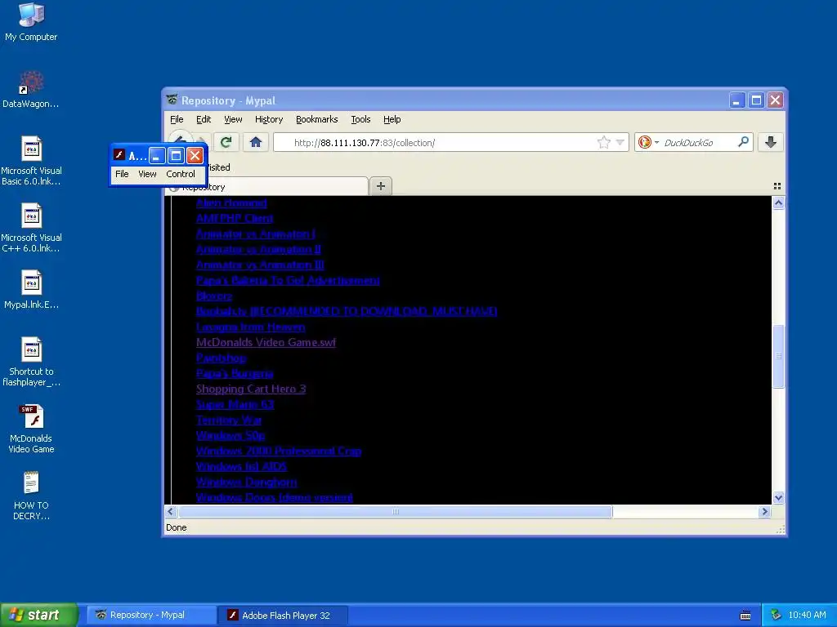
Task: Open the Shopping Cart Hero 3 link
Action: 251,389
